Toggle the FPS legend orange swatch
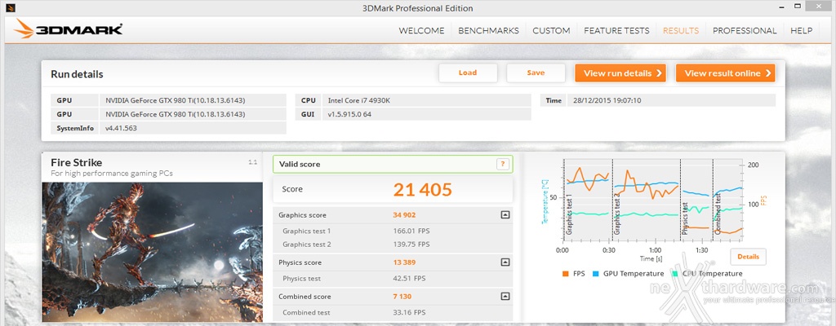This screenshot has width=836, height=326. tap(566, 274)
